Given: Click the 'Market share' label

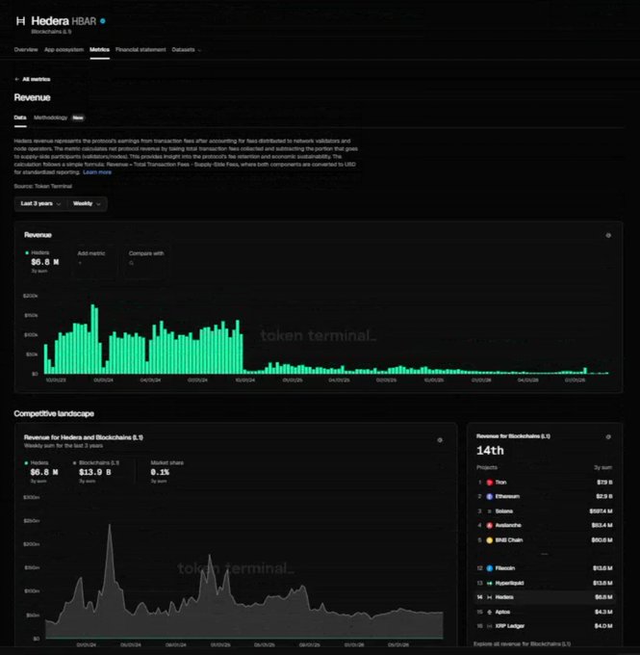Looking at the screenshot, I should coord(167,463).
